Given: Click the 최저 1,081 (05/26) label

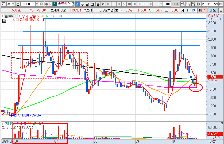Looking at the screenshot, I should tap(28, 115).
